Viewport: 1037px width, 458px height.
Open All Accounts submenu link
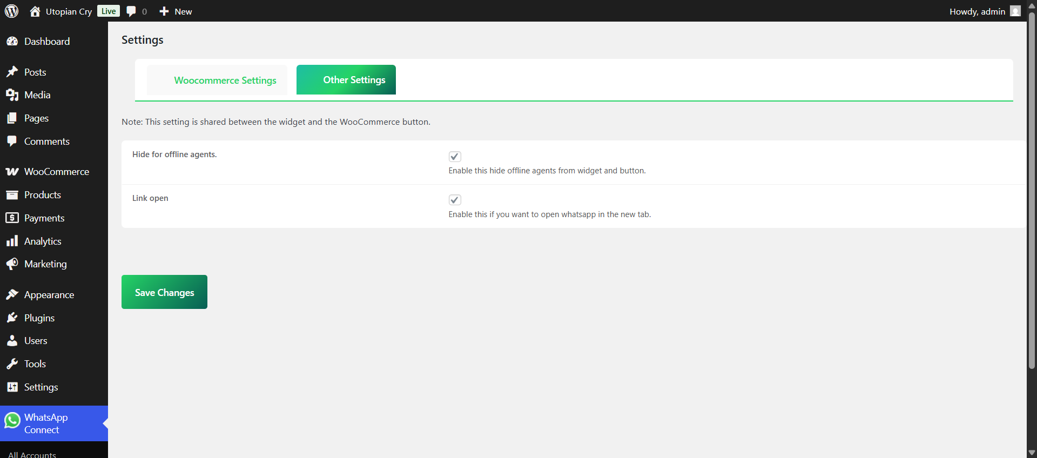pos(32,454)
